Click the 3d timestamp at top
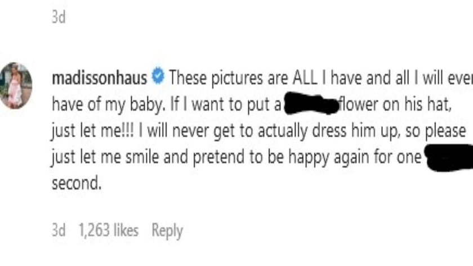The height and width of the screenshot is (266, 473). [59, 17]
